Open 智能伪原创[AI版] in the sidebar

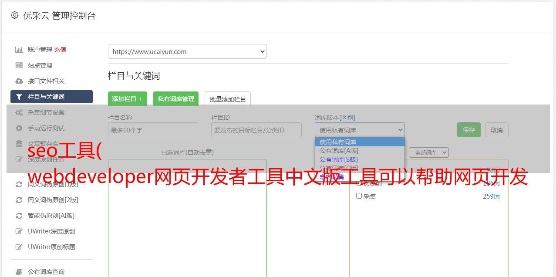[51, 216]
